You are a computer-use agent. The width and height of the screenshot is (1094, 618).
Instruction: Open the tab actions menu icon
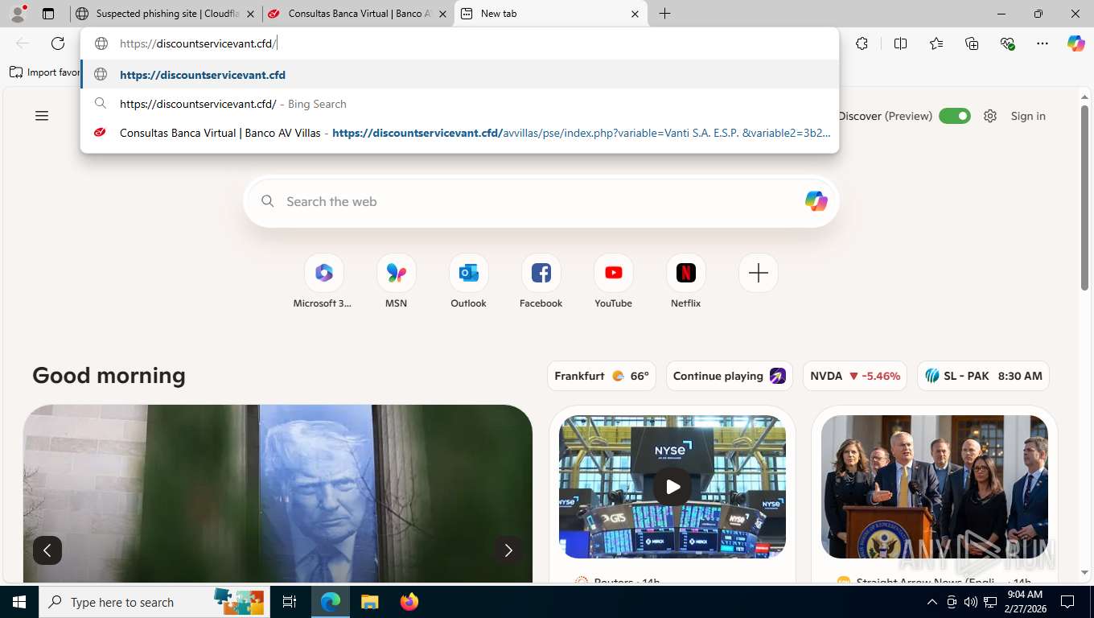48,14
